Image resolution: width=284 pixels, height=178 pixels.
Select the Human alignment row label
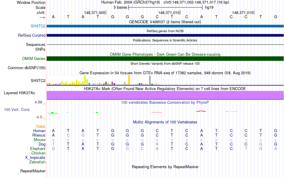click(39, 131)
